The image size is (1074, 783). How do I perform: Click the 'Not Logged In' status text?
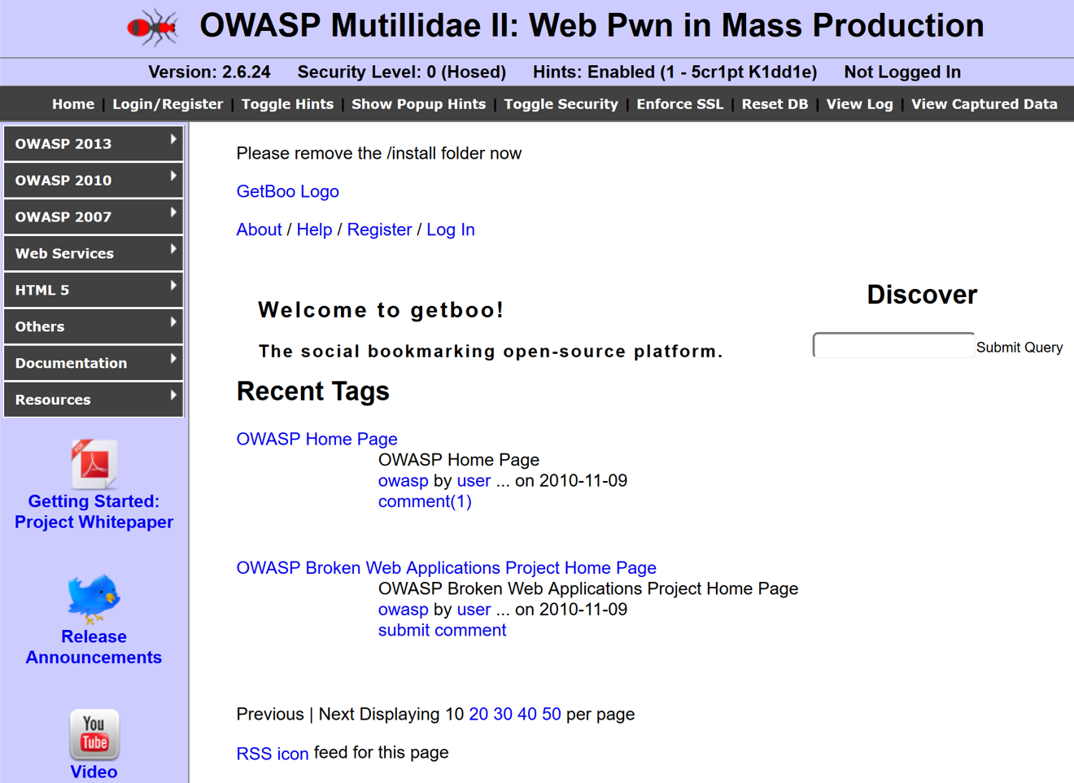click(x=902, y=72)
